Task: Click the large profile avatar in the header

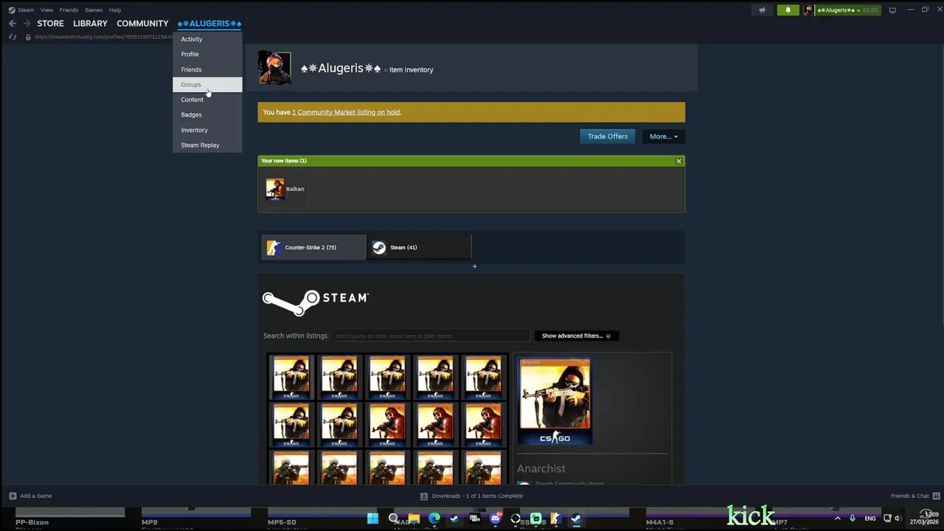Action: coord(274,69)
